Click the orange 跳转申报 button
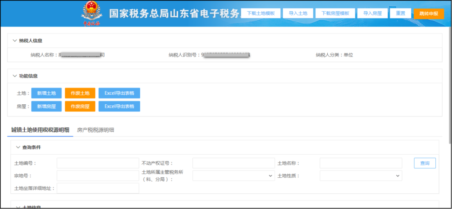Image resolution: width=452 pixels, height=209 pixels. coord(429,13)
